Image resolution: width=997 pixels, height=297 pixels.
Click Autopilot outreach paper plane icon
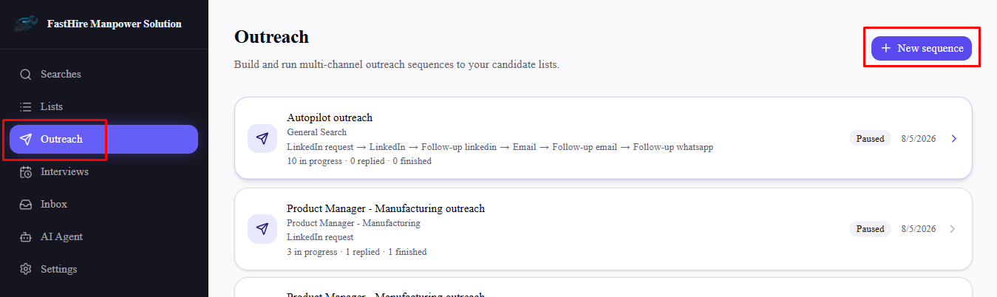(262, 138)
